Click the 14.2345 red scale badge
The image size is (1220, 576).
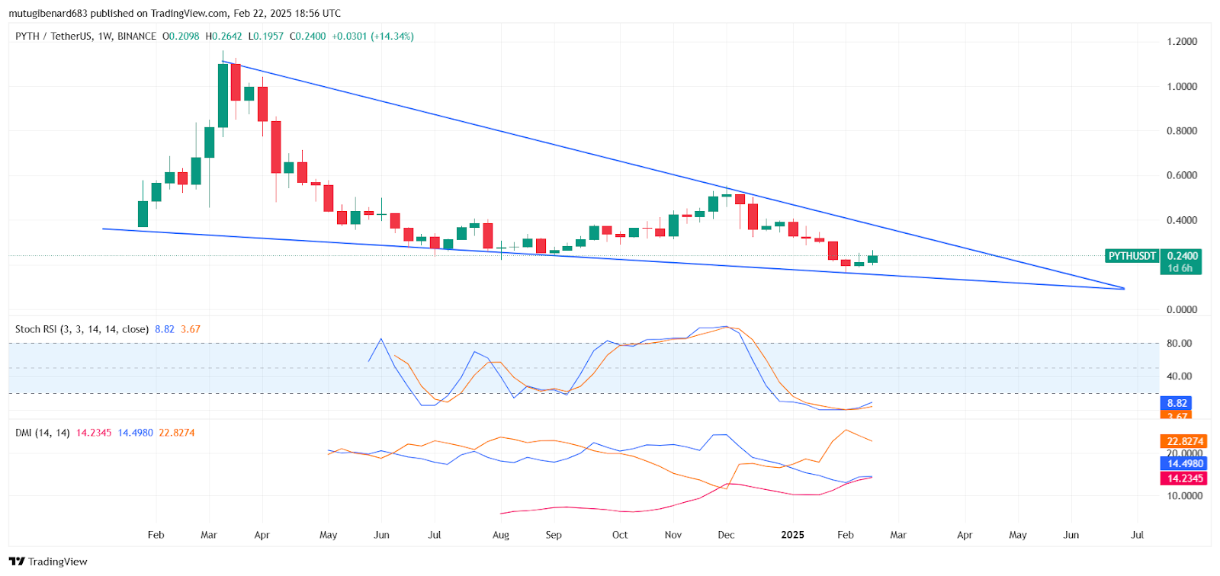click(1184, 478)
